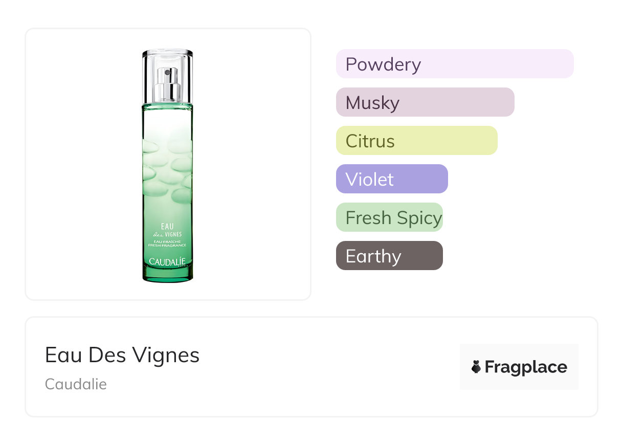Click the Fresh Spicy accord bar
The image size is (623, 442).
tap(389, 217)
